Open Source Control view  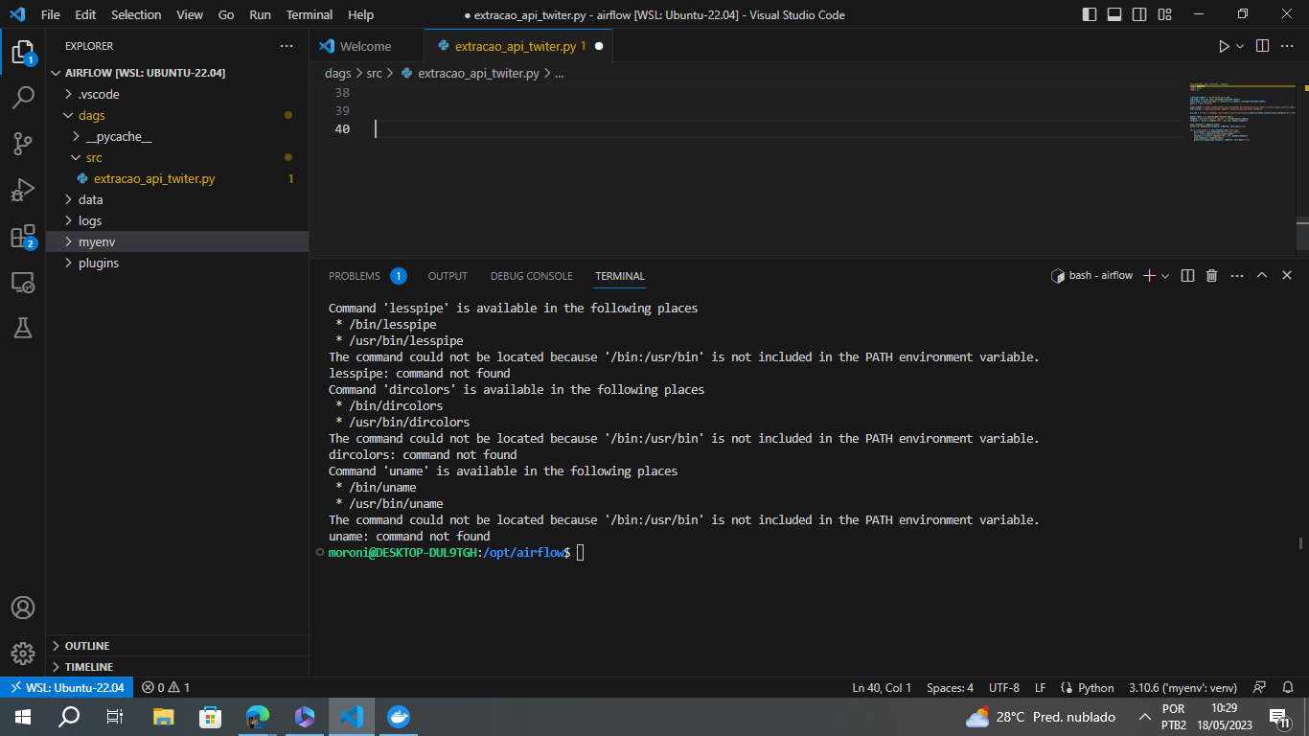(x=23, y=144)
